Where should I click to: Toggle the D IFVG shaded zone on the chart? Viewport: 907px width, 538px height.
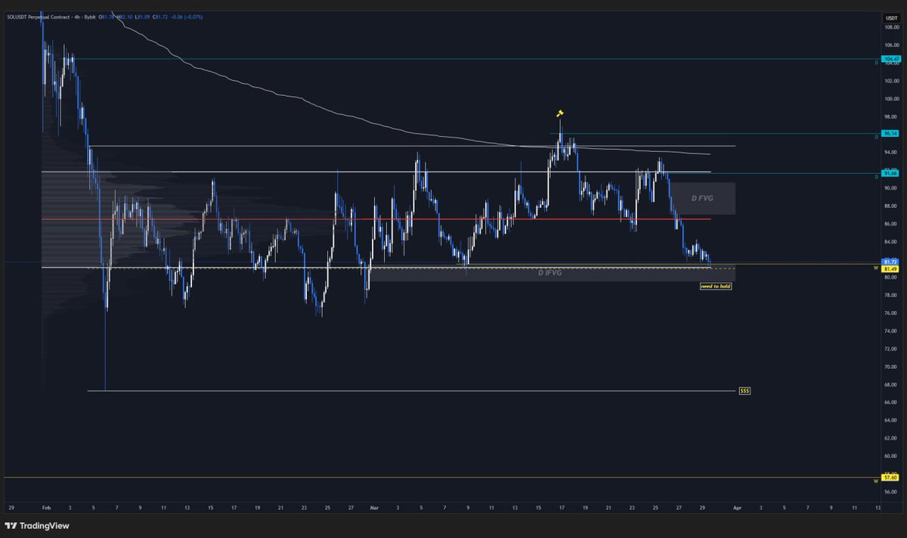pyautogui.click(x=548, y=274)
